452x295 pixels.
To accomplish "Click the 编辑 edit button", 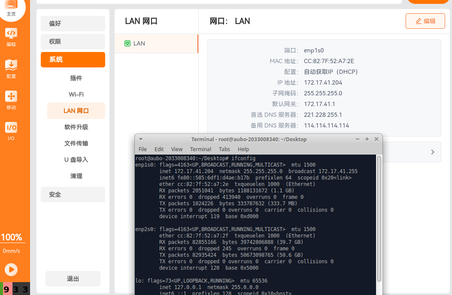I will coord(425,21).
